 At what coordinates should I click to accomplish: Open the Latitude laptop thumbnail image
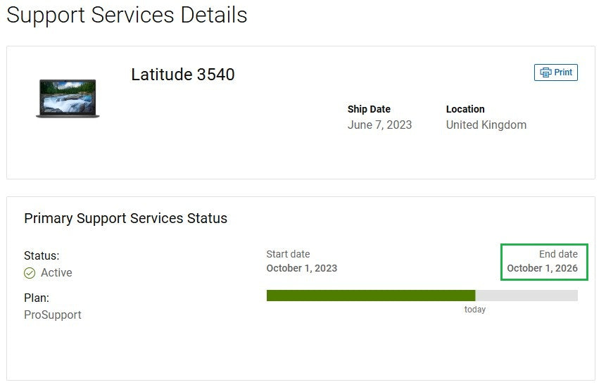[68, 99]
